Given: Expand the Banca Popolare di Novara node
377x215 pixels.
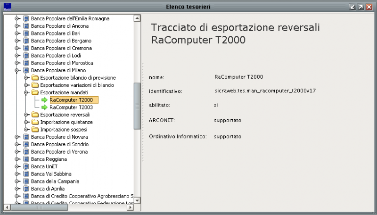Looking at the screenshot, I should pos(17,137).
